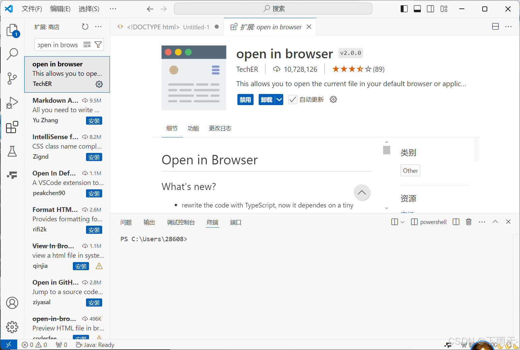Toggle bottom panel layout icon

point(417,9)
